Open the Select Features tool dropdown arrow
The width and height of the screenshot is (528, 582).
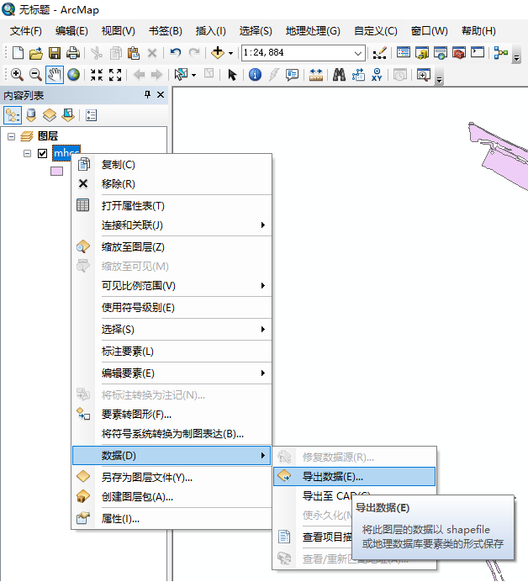pyautogui.click(x=193, y=76)
